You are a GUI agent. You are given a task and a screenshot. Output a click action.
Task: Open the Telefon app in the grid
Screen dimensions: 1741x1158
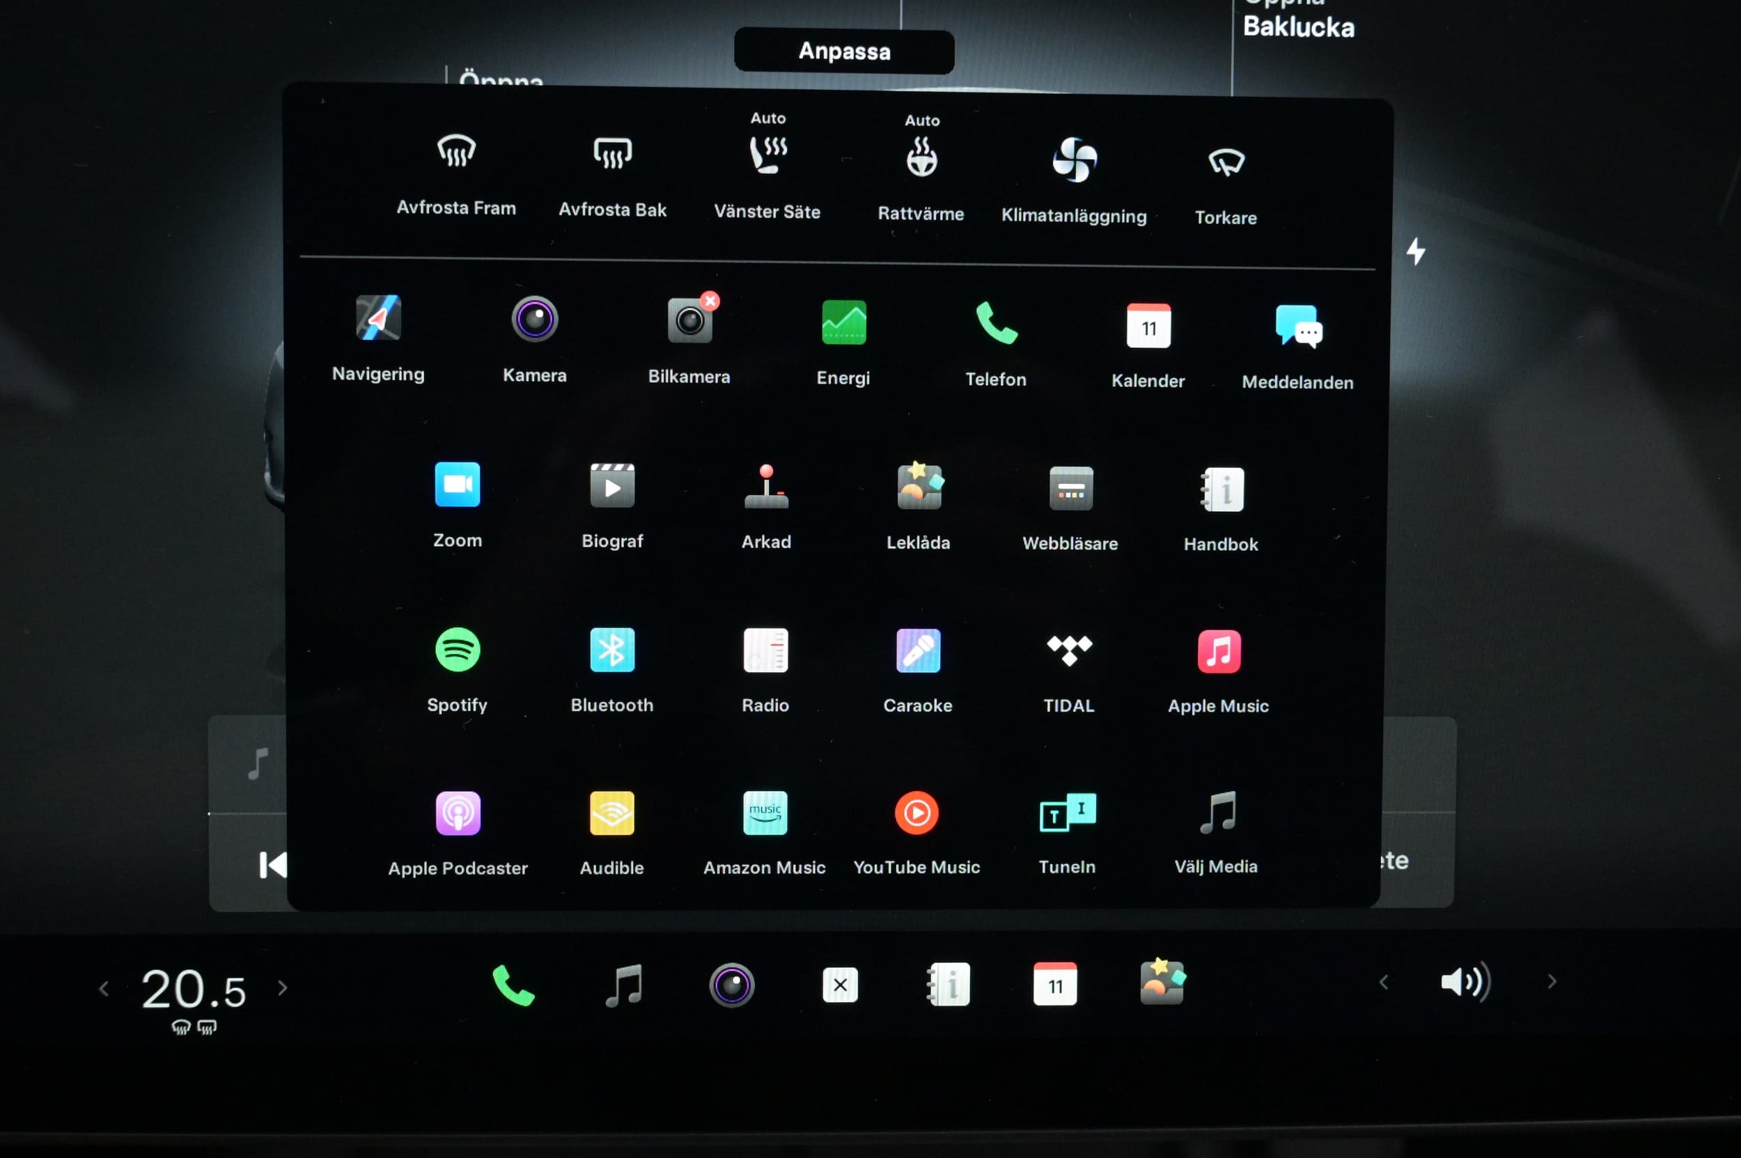tap(997, 324)
